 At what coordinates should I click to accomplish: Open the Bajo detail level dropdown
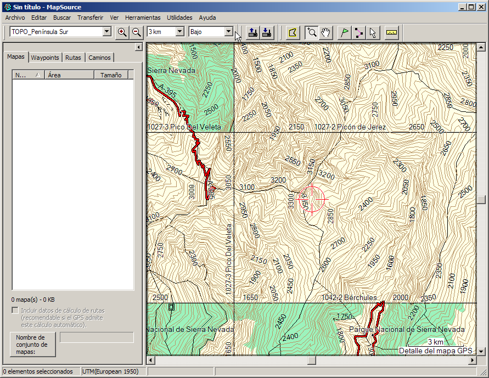(229, 31)
